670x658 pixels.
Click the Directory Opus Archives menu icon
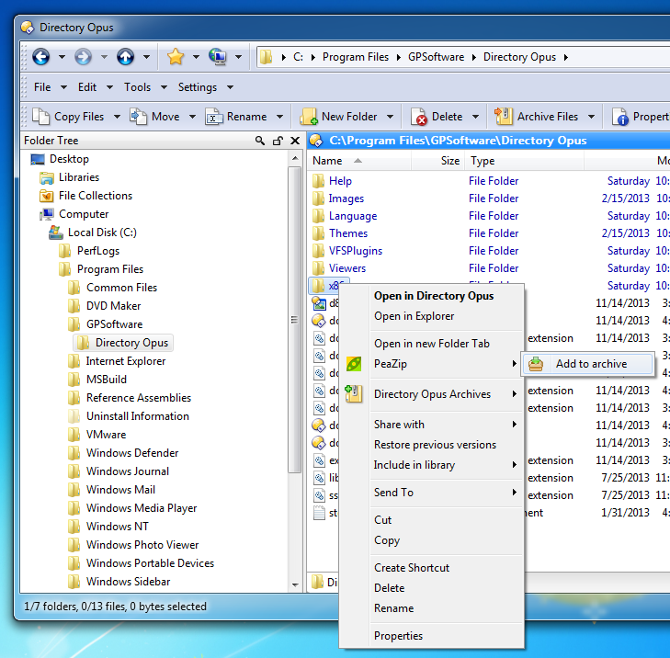point(354,394)
